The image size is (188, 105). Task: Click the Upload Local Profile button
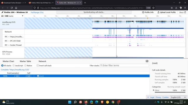pyautogui.click(x=167, y=12)
